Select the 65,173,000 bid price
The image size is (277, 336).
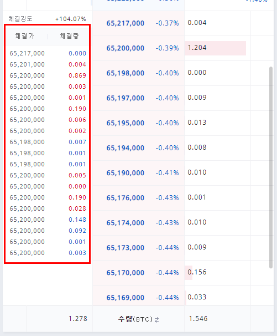pyautogui.click(x=126, y=248)
